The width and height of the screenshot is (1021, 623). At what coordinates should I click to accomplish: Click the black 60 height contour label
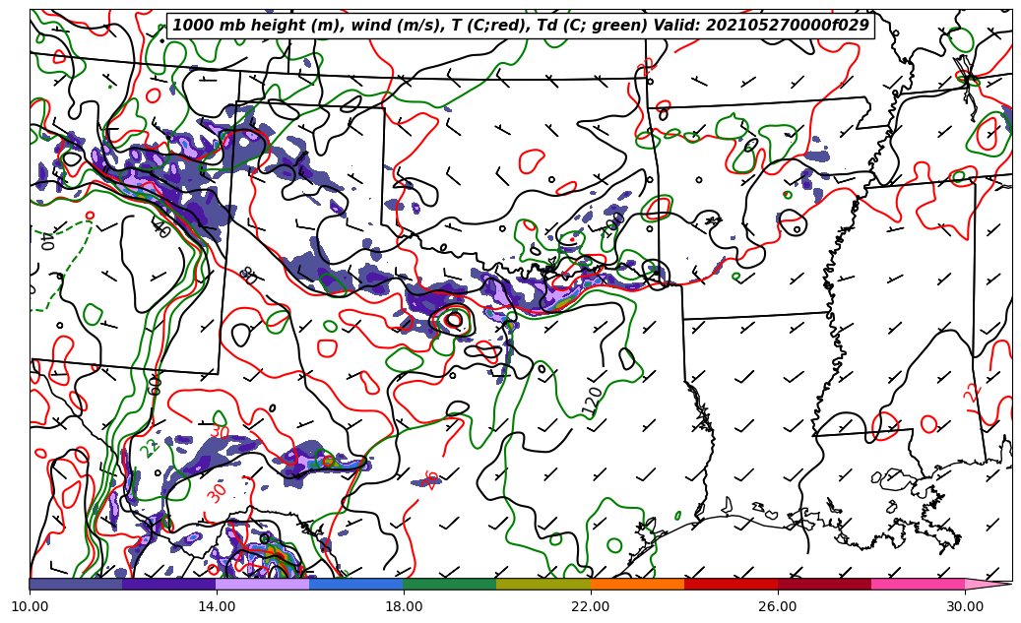155,384
